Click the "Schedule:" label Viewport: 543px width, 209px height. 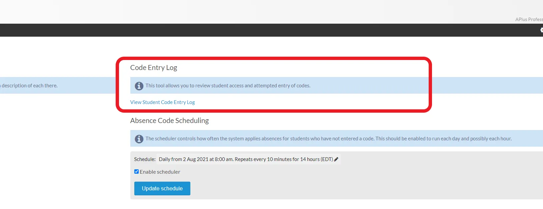point(145,159)
